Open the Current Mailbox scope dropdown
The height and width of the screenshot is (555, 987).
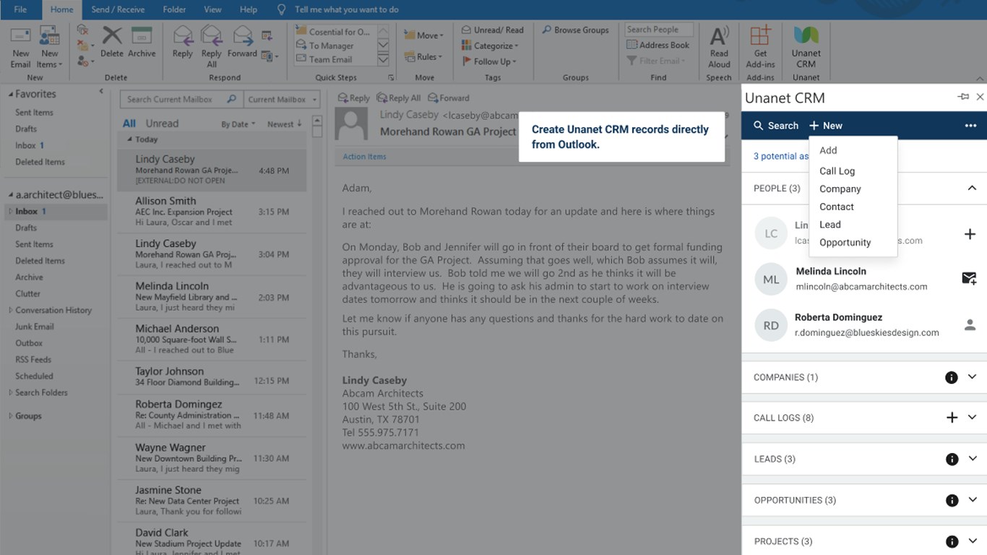tap(282, 99)
